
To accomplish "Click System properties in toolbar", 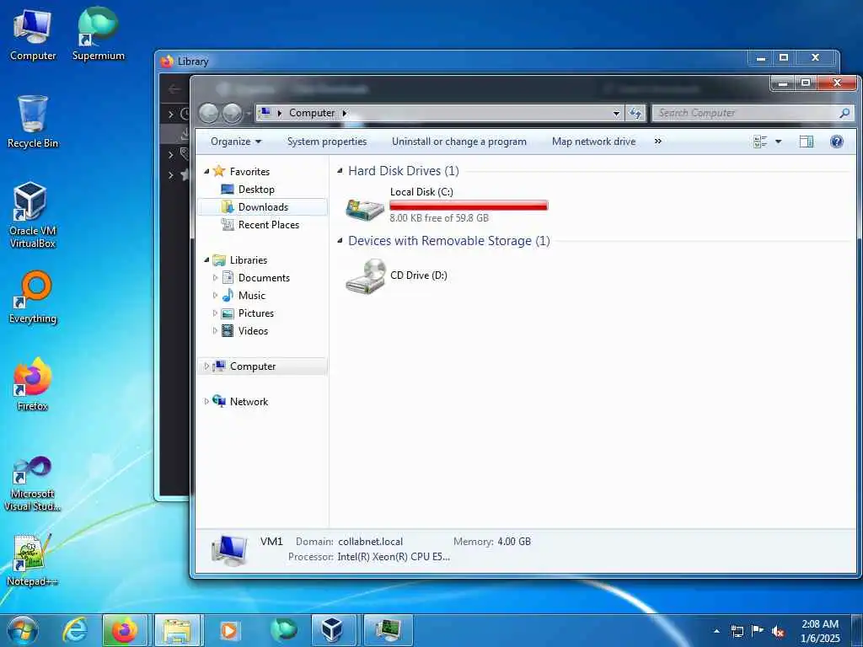I will tap(327, 142).
